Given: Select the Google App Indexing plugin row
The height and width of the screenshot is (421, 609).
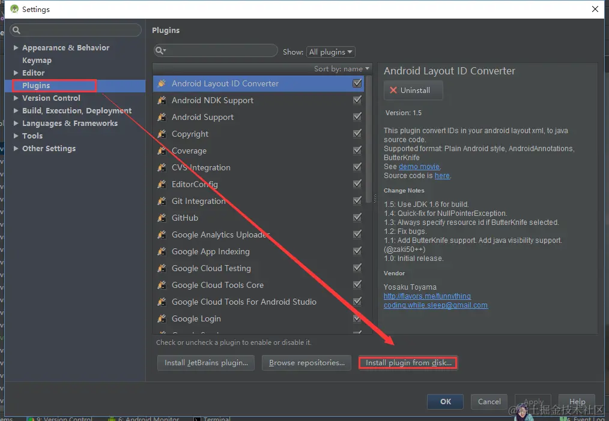Looking at the screenshot, I should (259, 251).
